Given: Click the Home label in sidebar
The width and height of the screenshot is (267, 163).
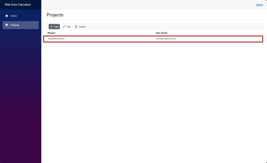Looking at the screenshot, I should (x=14, y=16).
